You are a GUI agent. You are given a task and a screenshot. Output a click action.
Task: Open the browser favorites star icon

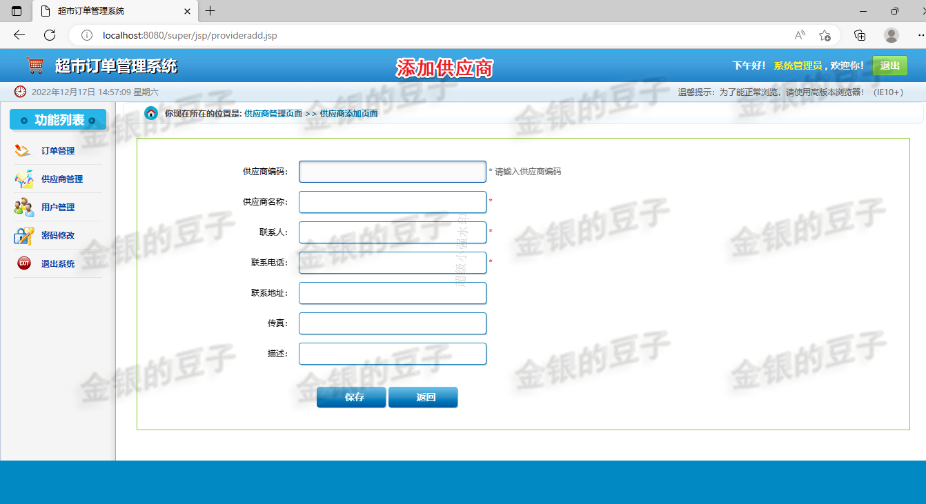[x=825, y=34]
